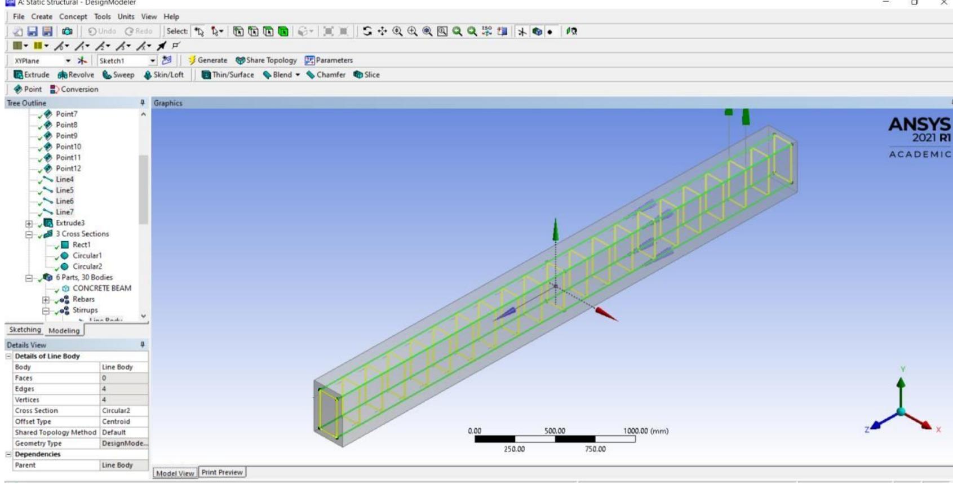Open the XYPlane plane dropdown
953x484 pixels.
[x=68, y=61]
